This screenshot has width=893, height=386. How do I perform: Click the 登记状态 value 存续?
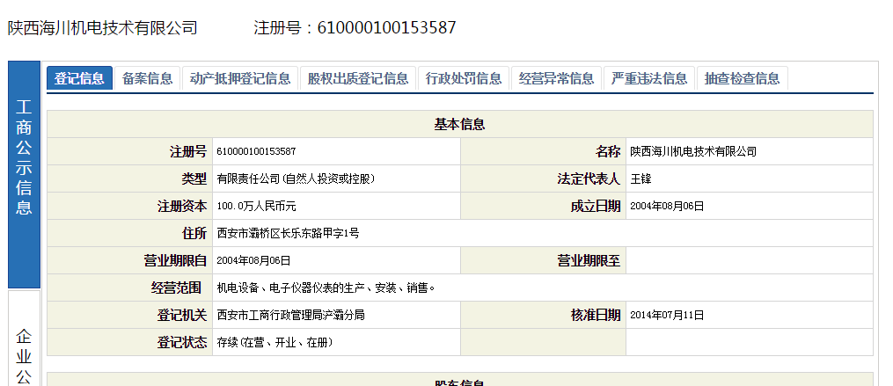274,342
